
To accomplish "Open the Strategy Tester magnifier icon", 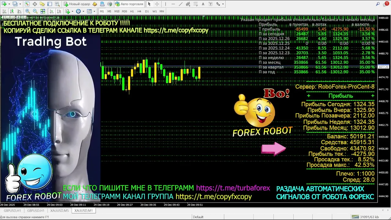I will [x=57, y=4].
